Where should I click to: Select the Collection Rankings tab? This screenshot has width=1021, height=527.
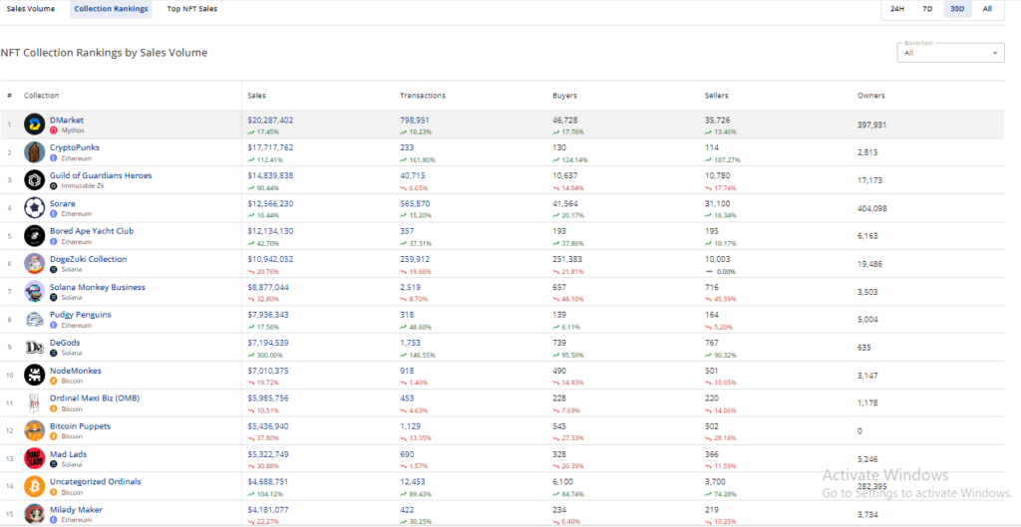111,9
